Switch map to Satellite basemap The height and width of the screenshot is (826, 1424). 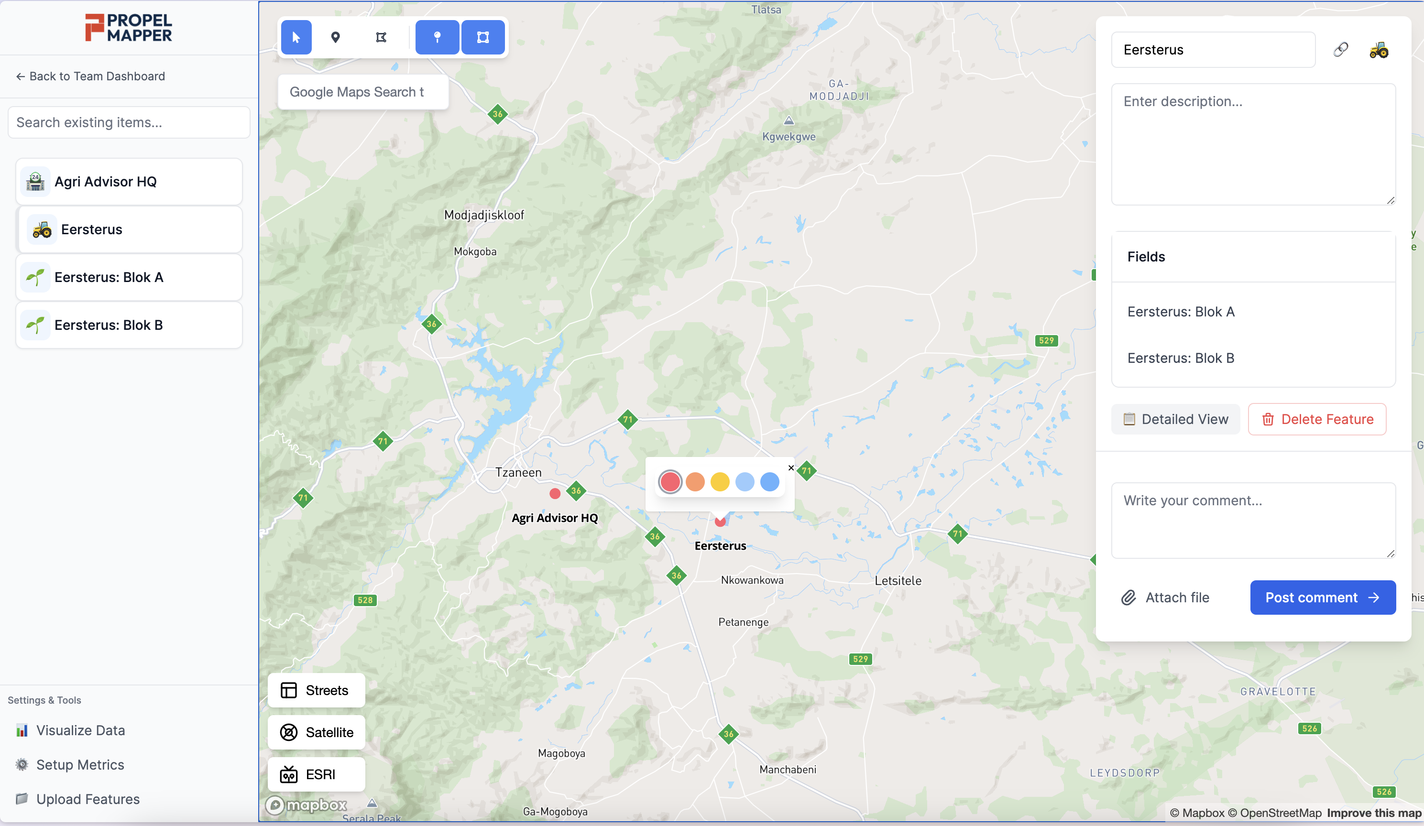pyautogui.click(x=317, y=732)
